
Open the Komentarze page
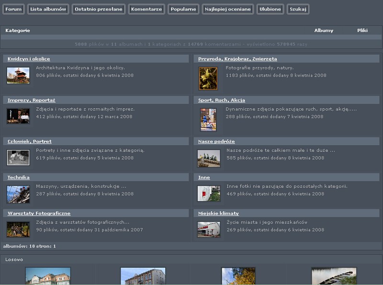coord(146,9)
